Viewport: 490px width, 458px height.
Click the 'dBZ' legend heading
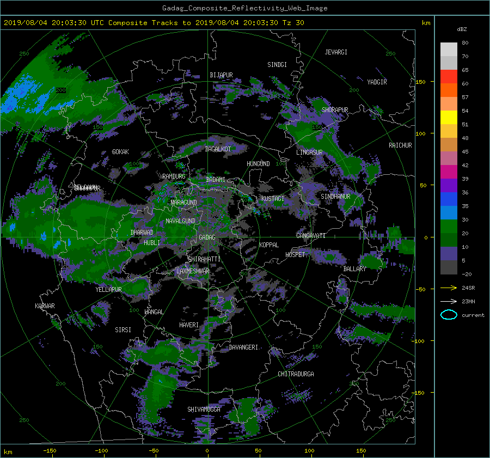pyautogui.click(x=462, y=29)
